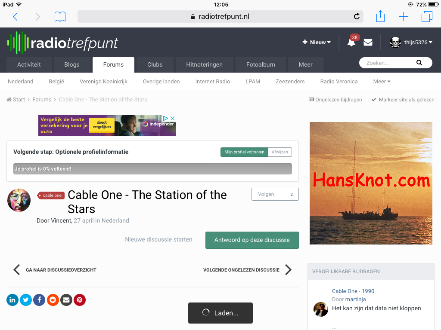Click Antwoord op deze discussie button

point(252,240)
